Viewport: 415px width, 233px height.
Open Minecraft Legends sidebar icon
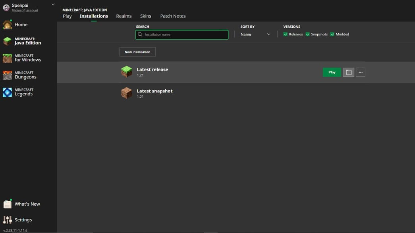7,92
